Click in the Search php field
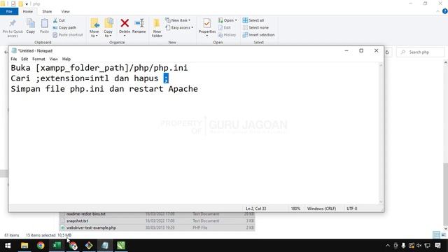 pyautogui.click(x=421, y=52)
